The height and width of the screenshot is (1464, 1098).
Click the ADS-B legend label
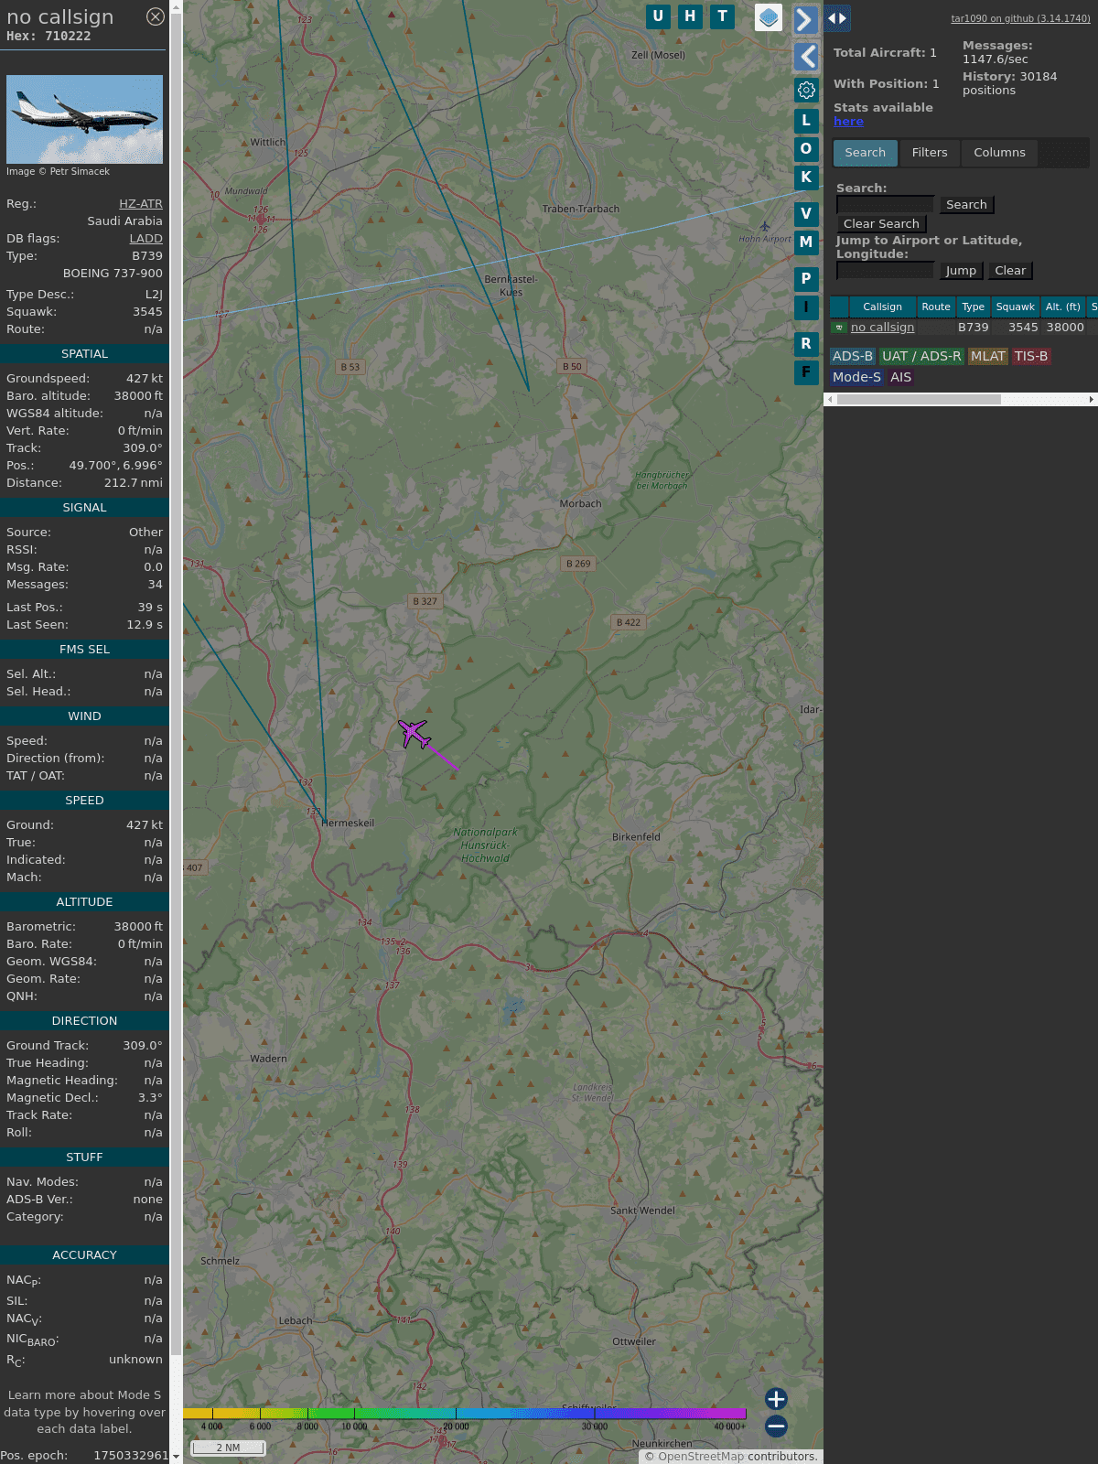(x=853, y=357)
